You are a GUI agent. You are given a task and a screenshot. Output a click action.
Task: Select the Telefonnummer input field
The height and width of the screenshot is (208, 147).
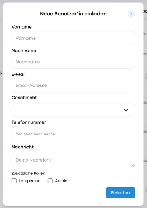coord(73,133)
